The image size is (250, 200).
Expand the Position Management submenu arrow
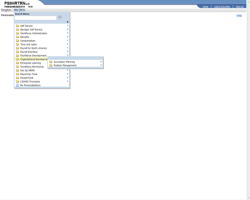point(101,65)
